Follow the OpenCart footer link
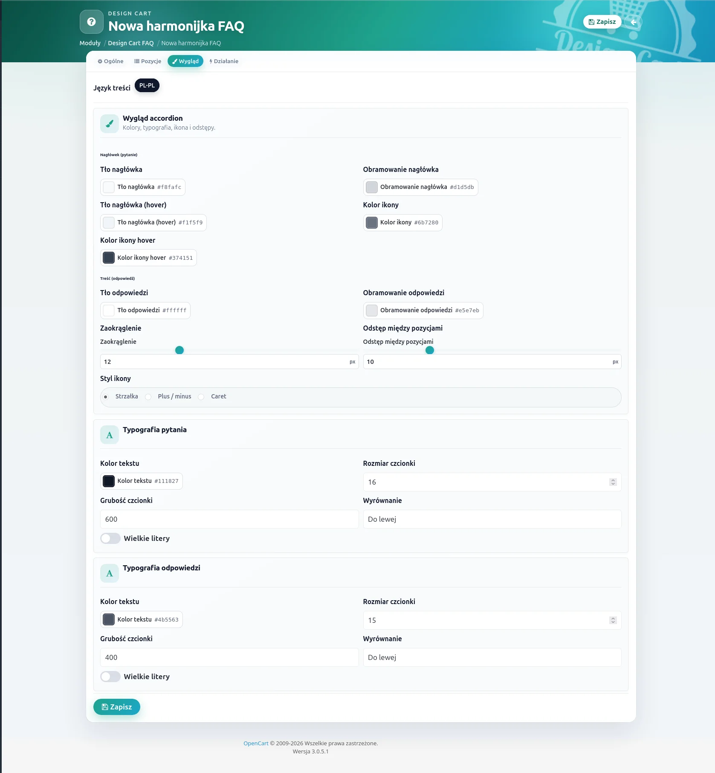715x773 pixels. tap(256, 743)
